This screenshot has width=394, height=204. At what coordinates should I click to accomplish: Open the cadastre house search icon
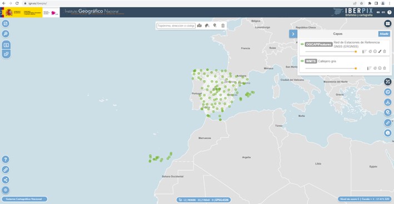[207, 25]
